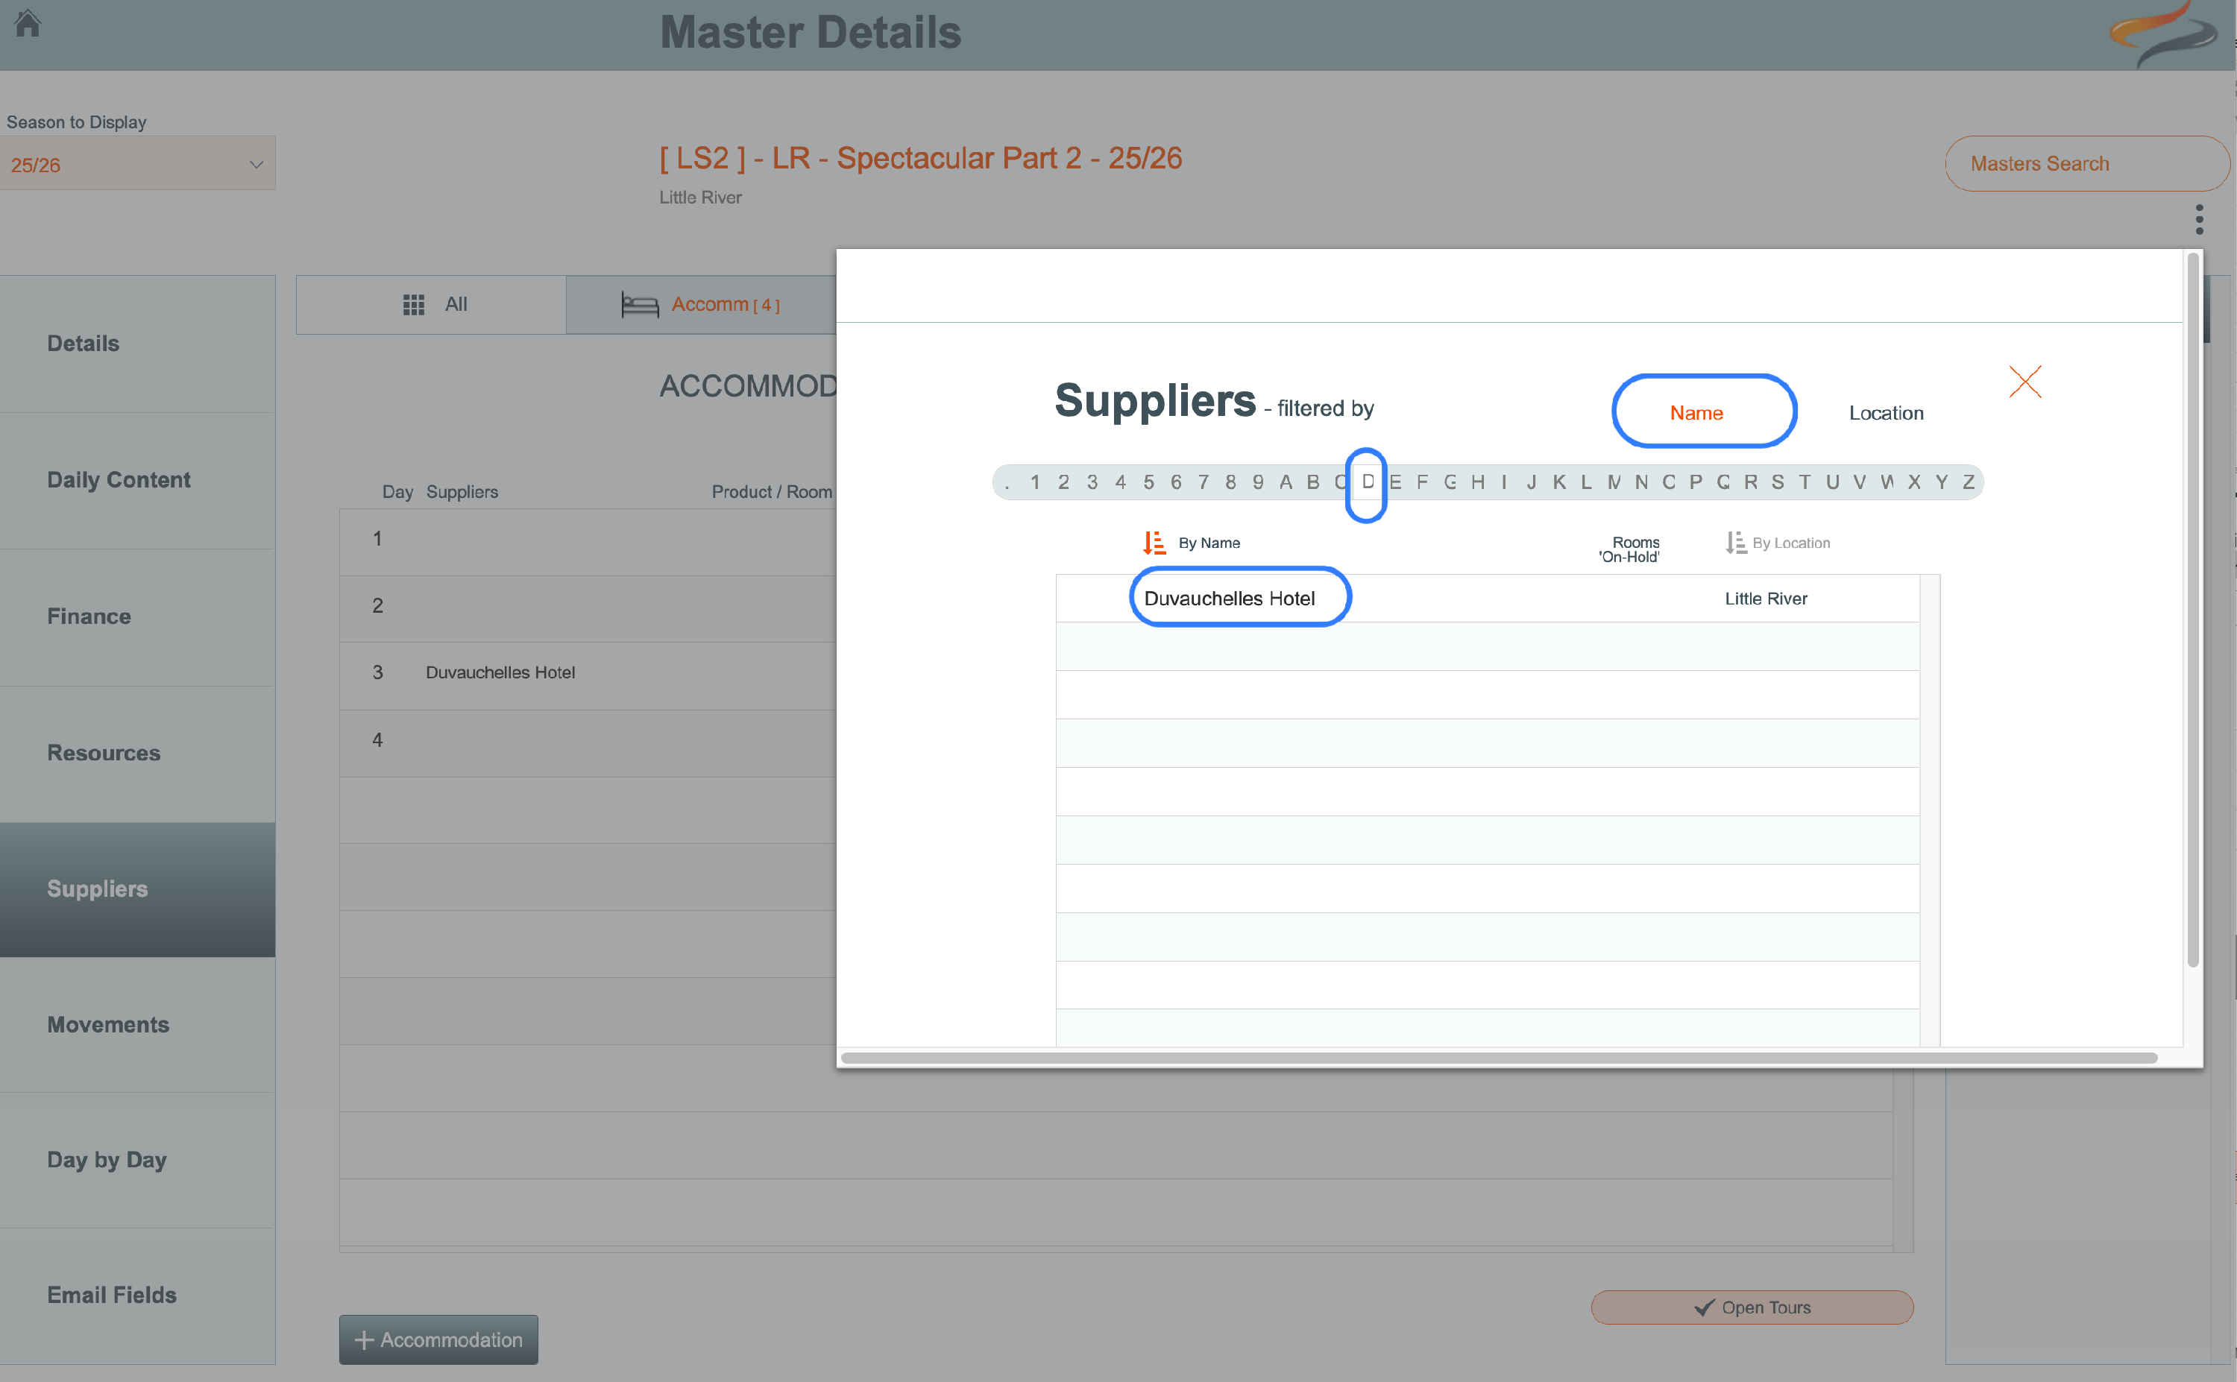
Task: Click the grid icon on All tab
Action: pyautogui.click(x=413, y=304)
